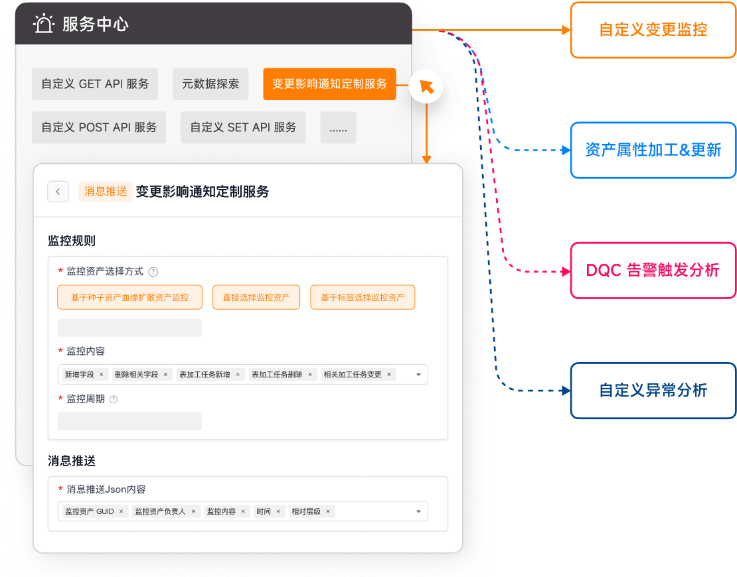Open the 监控周期 selection field
This screenshot has width=737, height=577.
pos(129,421)
